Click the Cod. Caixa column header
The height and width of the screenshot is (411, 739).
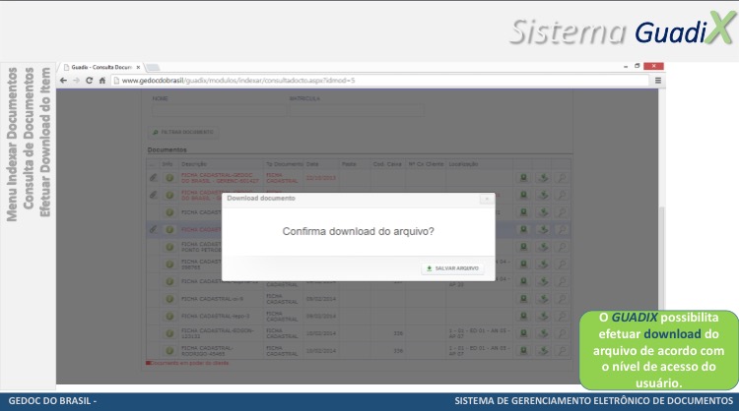387,164
